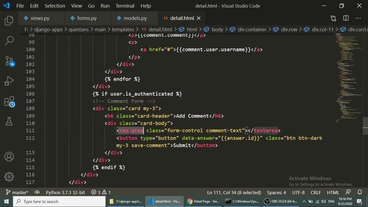Click div.container breadcrumb segment
This screenshot has width=368, height=207.
point(252,29)
